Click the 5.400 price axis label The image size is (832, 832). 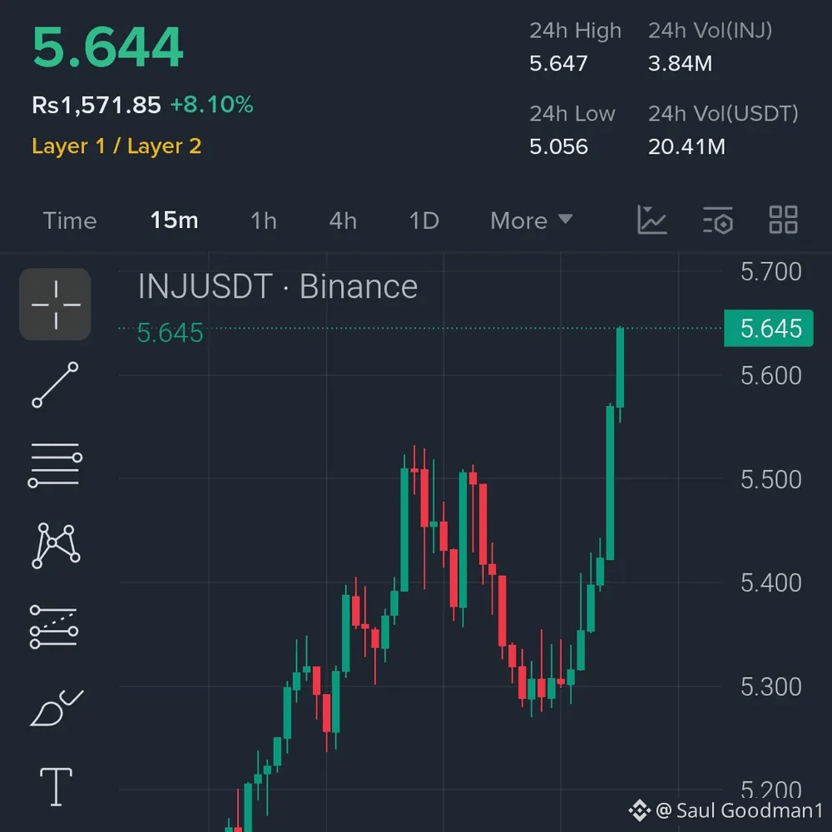click(771, 583)
